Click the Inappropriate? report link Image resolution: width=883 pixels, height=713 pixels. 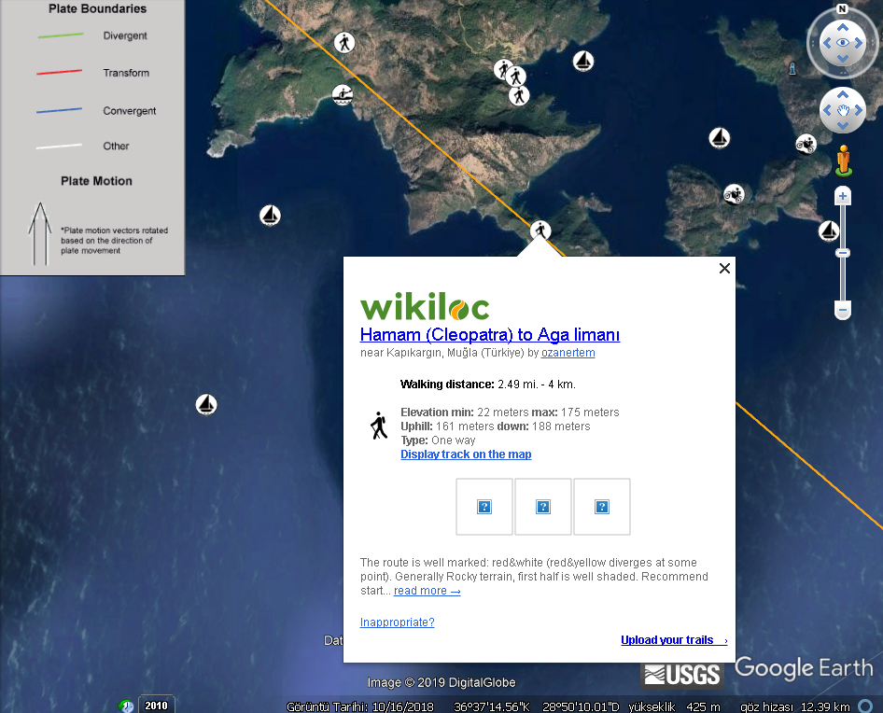point(397,622)
